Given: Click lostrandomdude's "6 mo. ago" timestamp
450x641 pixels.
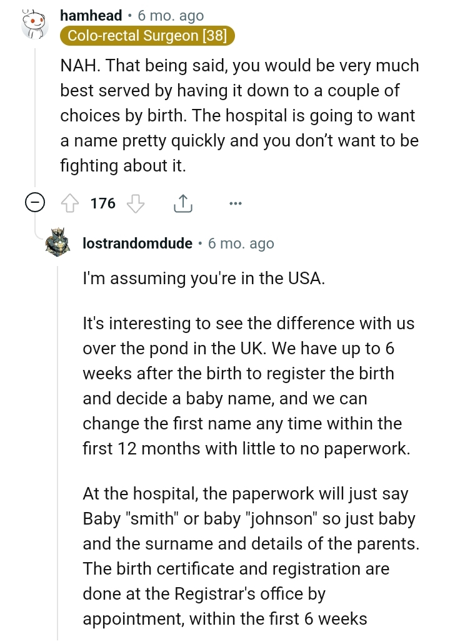Looking at the screenshot, I should (x=241, y=244).
